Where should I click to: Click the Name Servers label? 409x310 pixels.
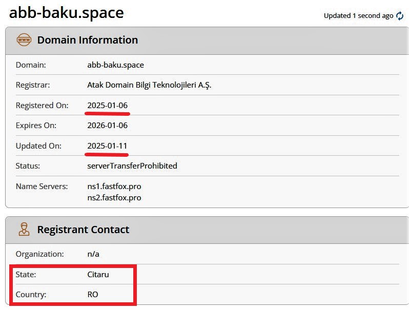[42, 187]
